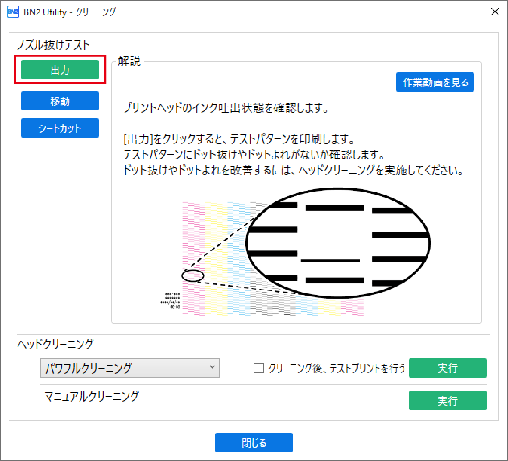Click the ノズル抜けテスト heading
This screenshot has height=461, width=508.
(53, 44)
